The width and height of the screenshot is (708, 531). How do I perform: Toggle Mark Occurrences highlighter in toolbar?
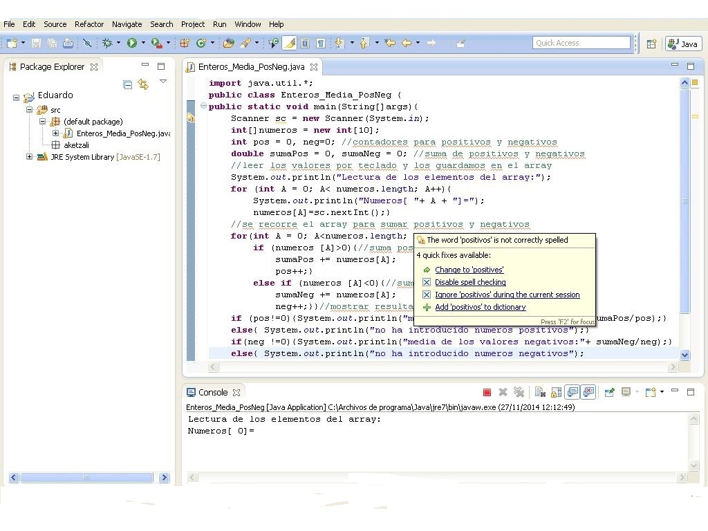tap(290, 43)
